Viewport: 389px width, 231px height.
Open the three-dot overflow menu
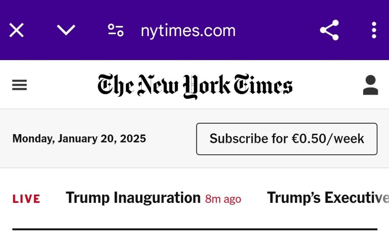374,30
